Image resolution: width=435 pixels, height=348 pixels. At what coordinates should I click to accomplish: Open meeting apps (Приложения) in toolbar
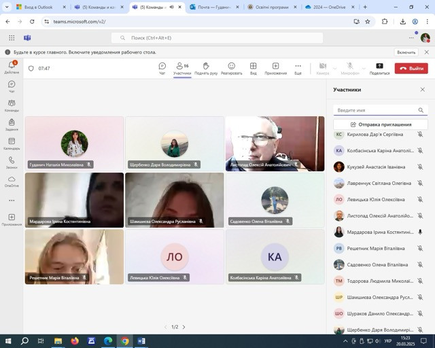pyautogui.click(x=275, y=69)
